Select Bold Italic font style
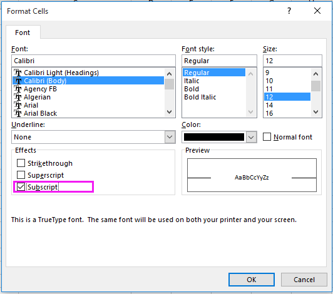Screen dimensions: 333x294 (x=200, y=97)
